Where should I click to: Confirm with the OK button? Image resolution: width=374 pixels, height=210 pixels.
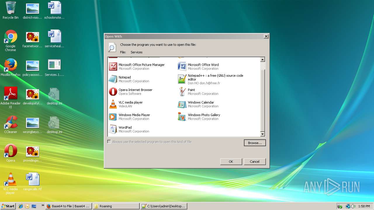click(x=231, y=162)
